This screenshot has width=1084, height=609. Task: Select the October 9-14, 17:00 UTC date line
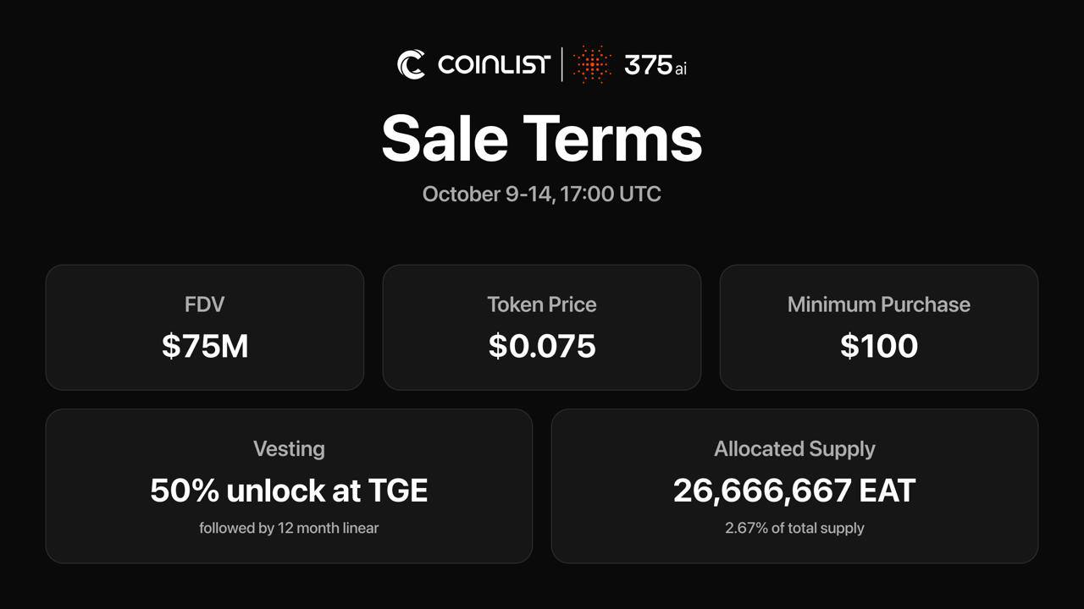(542, 194)
